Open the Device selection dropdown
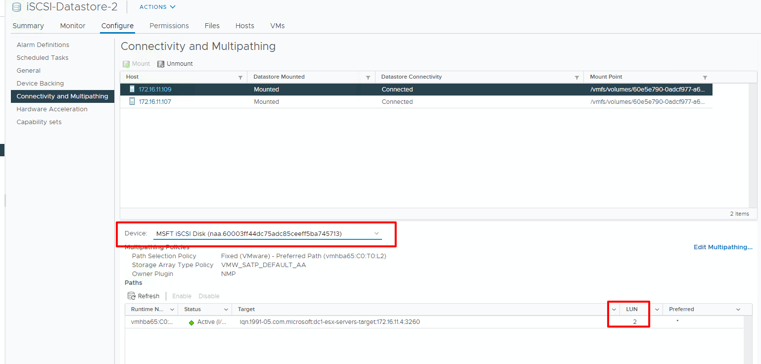The width and height of the screenshot is (761, 364). coord(377,233)
